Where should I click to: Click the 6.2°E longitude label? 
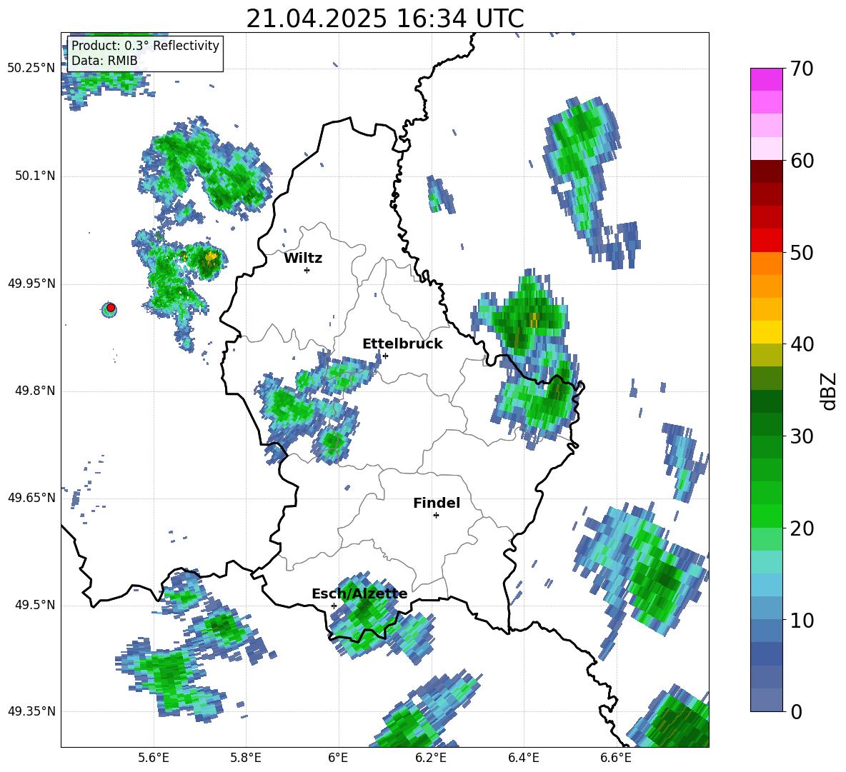431,758
